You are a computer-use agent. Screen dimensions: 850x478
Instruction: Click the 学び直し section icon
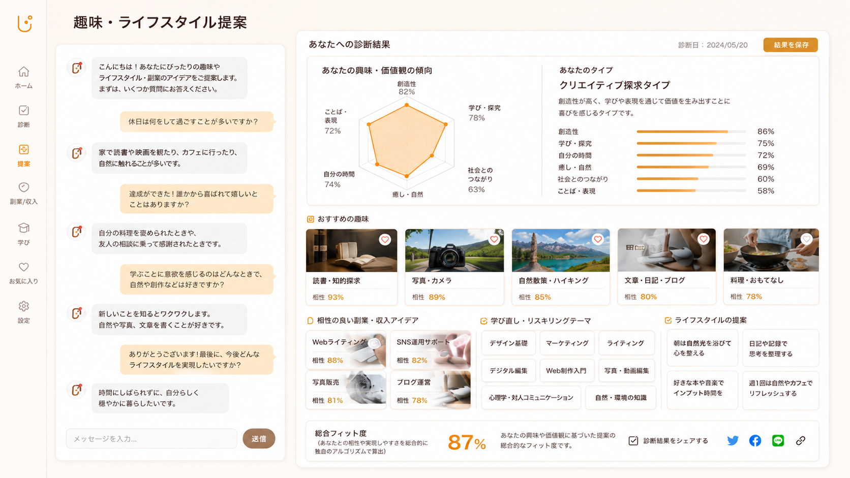(x=483, y=321)
